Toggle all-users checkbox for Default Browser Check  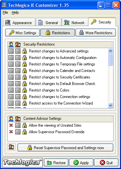pos(18,84)
